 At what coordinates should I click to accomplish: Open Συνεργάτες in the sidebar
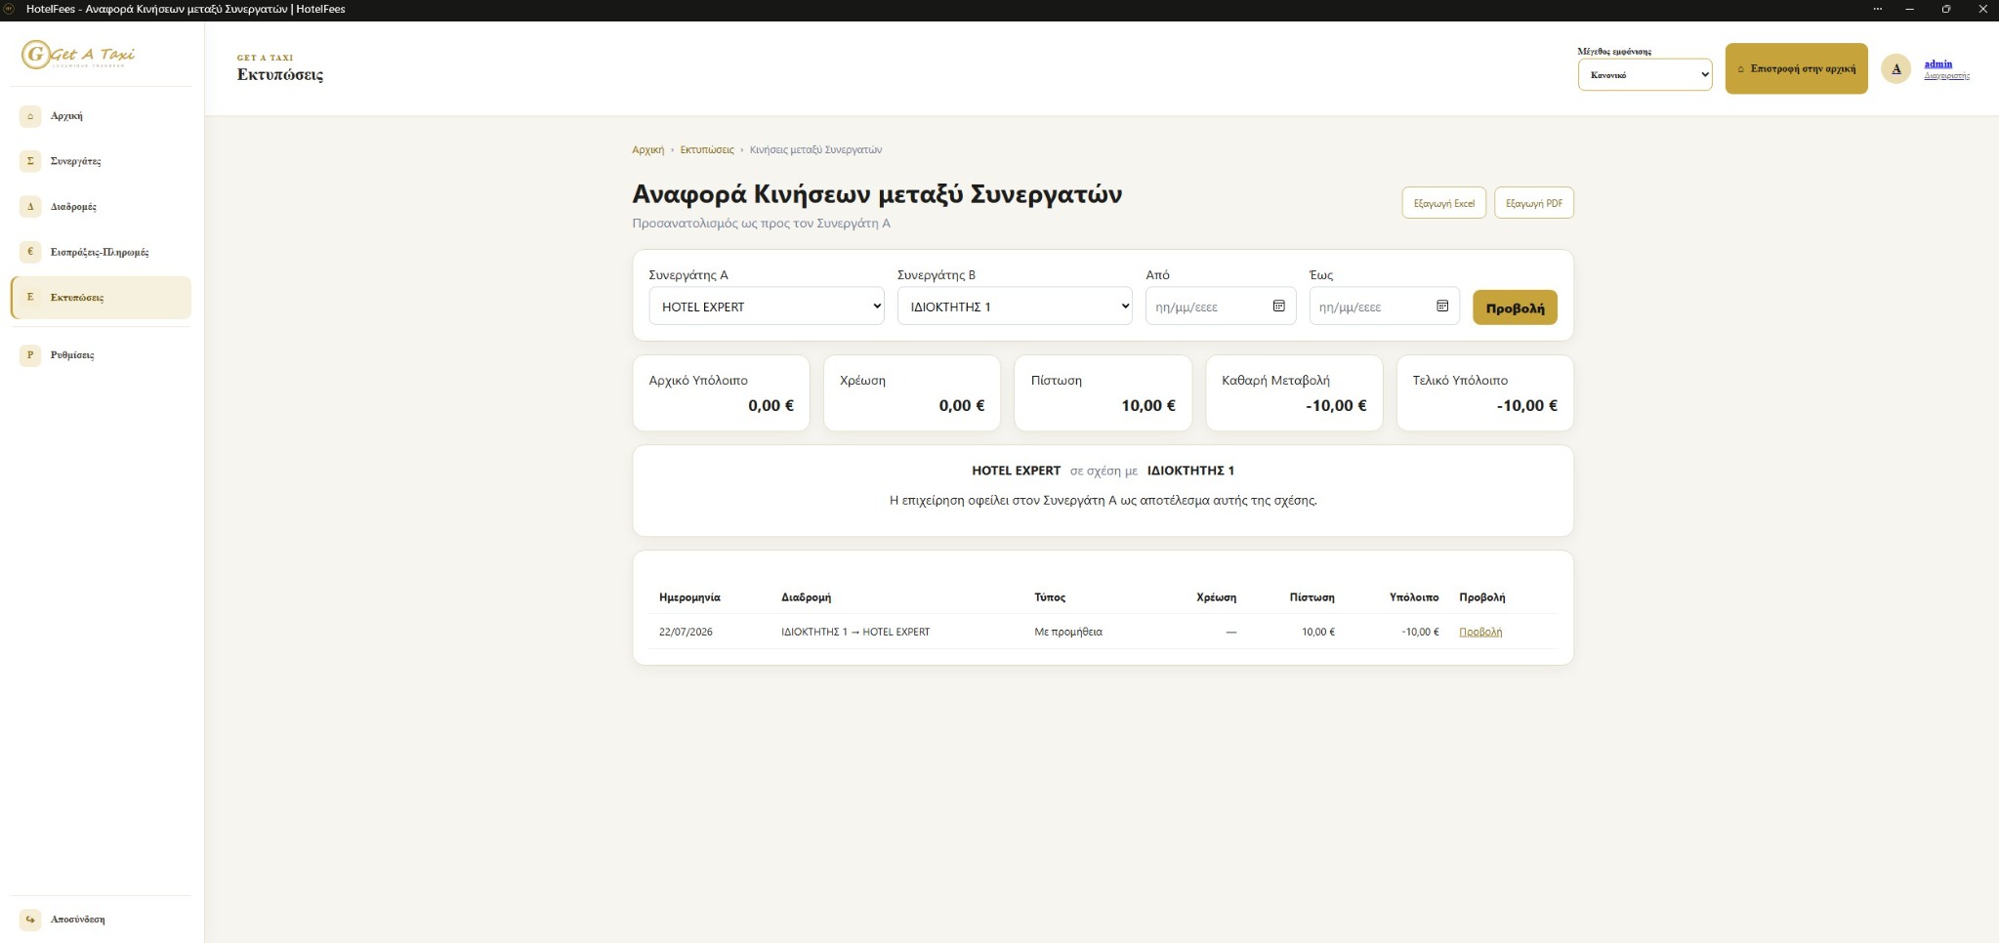pos(101,161)
